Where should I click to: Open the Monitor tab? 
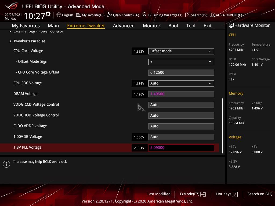[x=151, y=26]
